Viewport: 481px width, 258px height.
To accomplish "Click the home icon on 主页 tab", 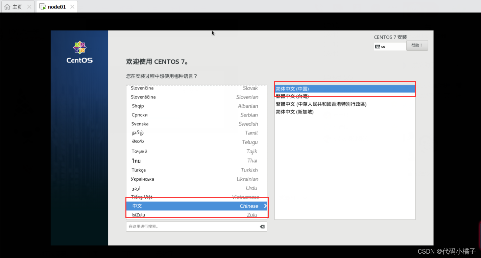I will point(7,7).
